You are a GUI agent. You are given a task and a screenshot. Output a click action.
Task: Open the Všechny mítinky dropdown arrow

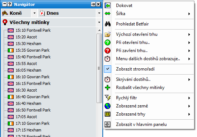coord(99,22)
